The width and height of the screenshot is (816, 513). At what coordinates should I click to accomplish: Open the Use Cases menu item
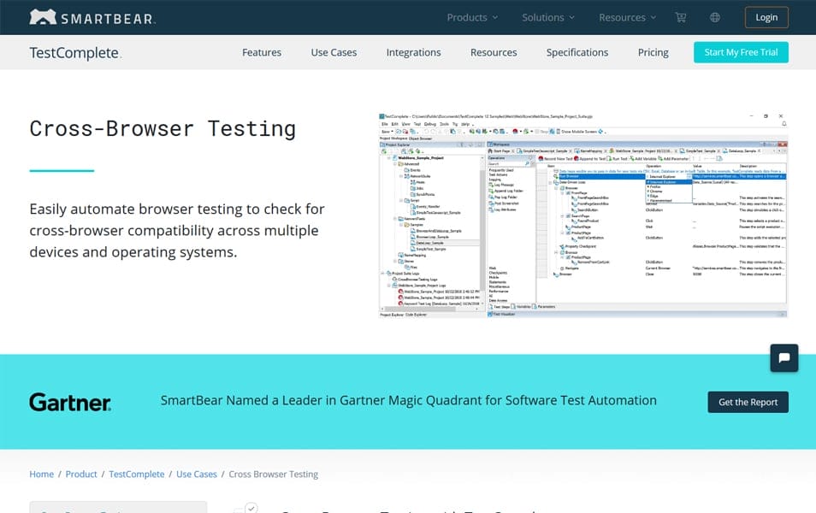click(x=334, y=52)
